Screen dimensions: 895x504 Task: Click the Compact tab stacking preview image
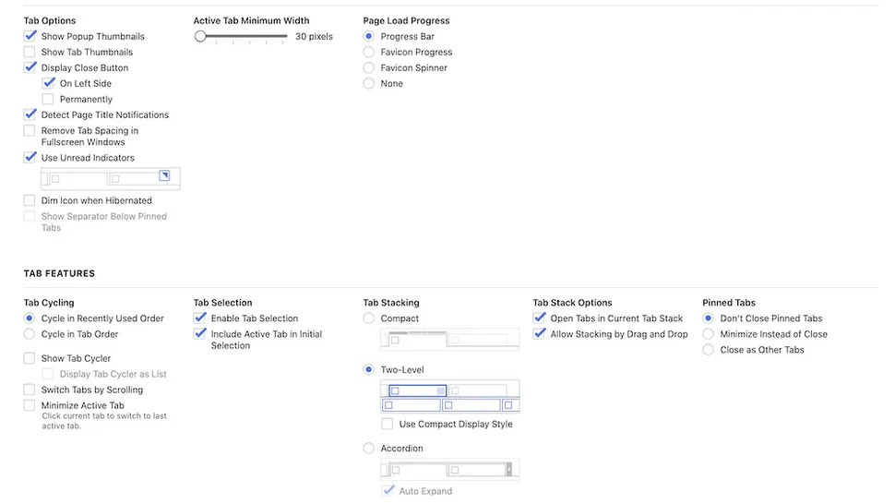449,340
